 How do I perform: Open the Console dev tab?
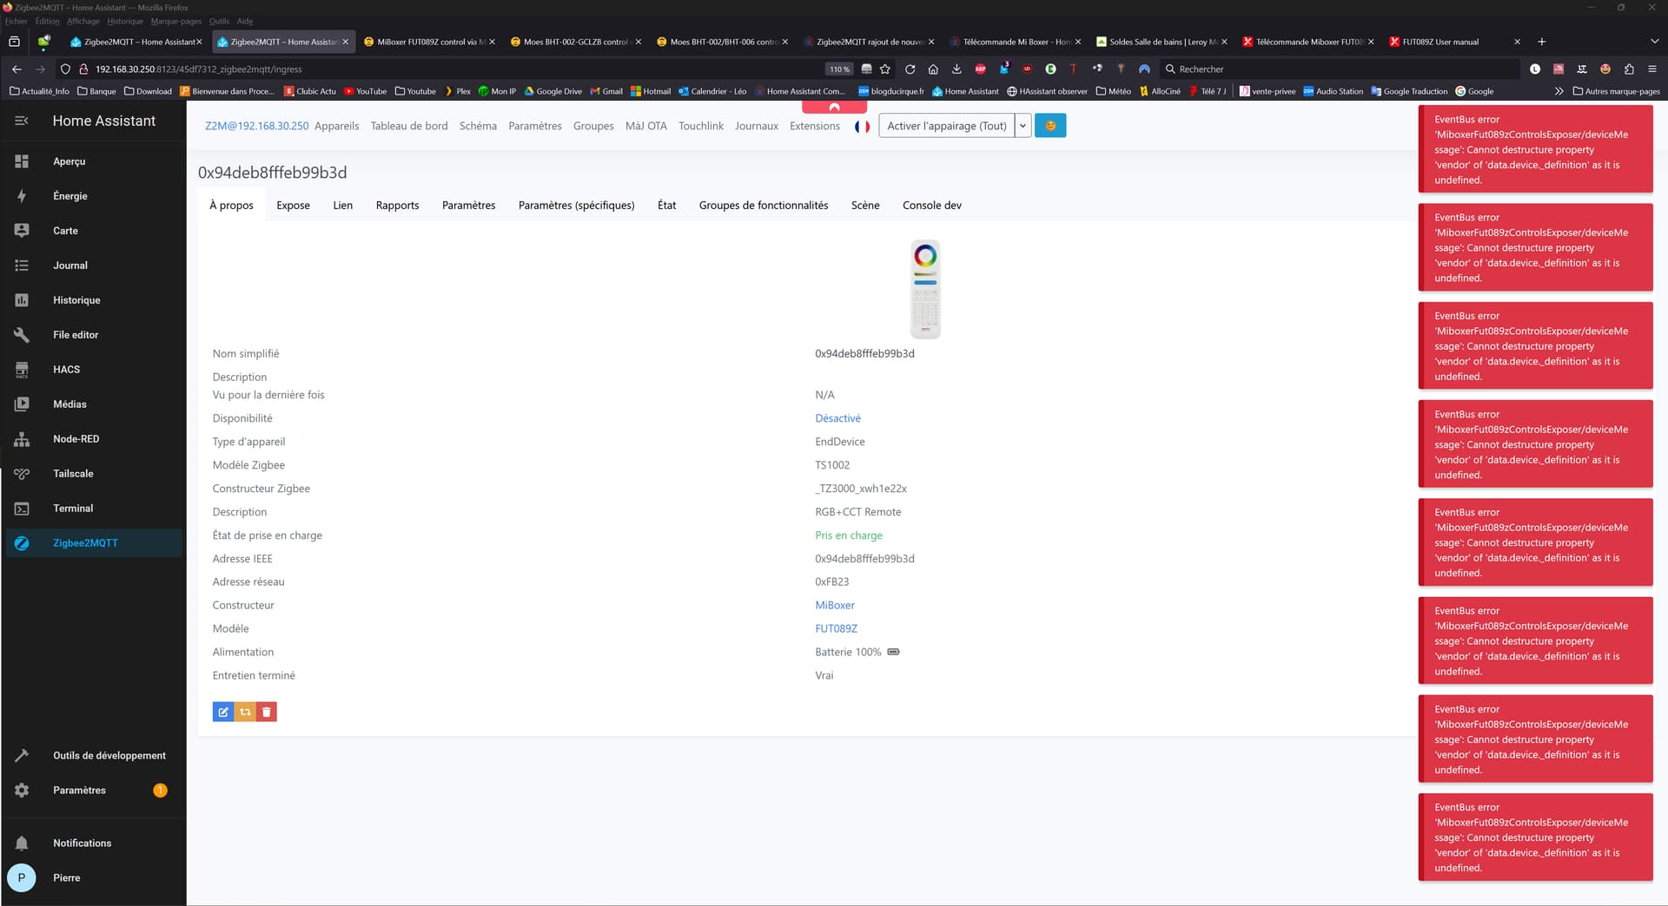point(931,206)
